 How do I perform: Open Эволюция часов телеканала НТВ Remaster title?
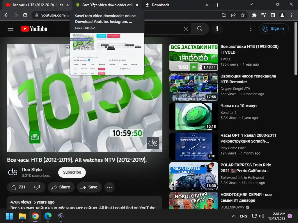[248, 79]
